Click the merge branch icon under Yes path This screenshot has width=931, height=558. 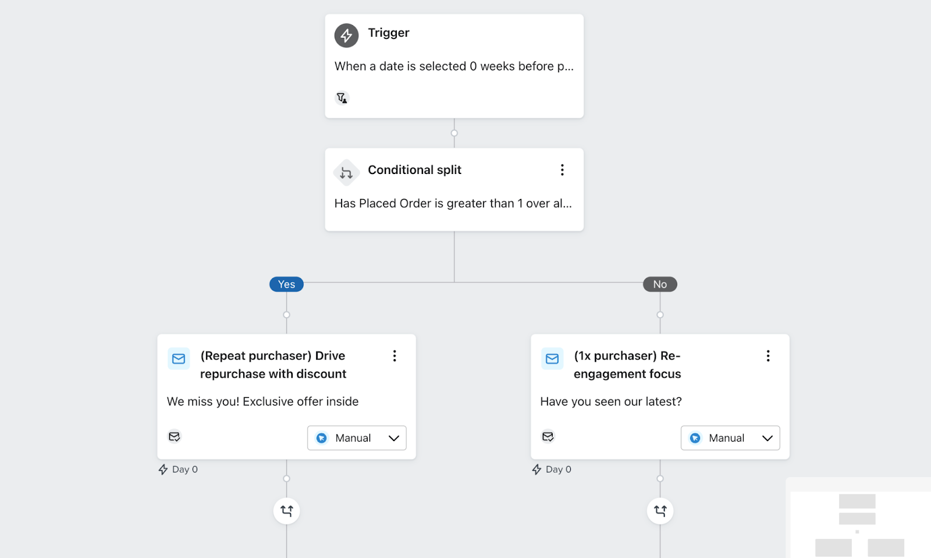(287, 511)
